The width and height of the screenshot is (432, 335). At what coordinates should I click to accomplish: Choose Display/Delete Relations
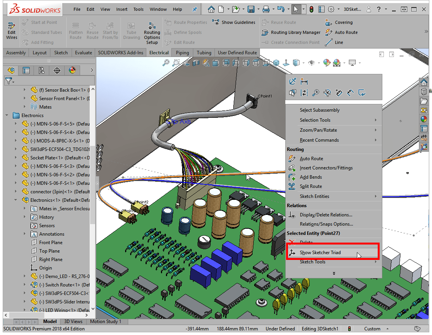(x=334, y=215)
